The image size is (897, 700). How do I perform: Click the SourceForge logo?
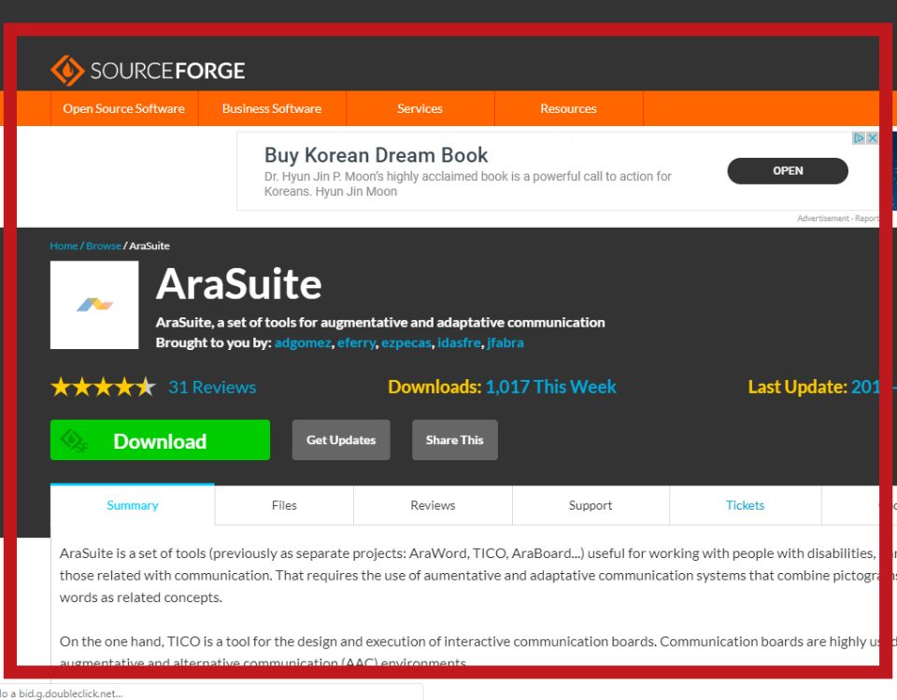[x=148, y=70]
